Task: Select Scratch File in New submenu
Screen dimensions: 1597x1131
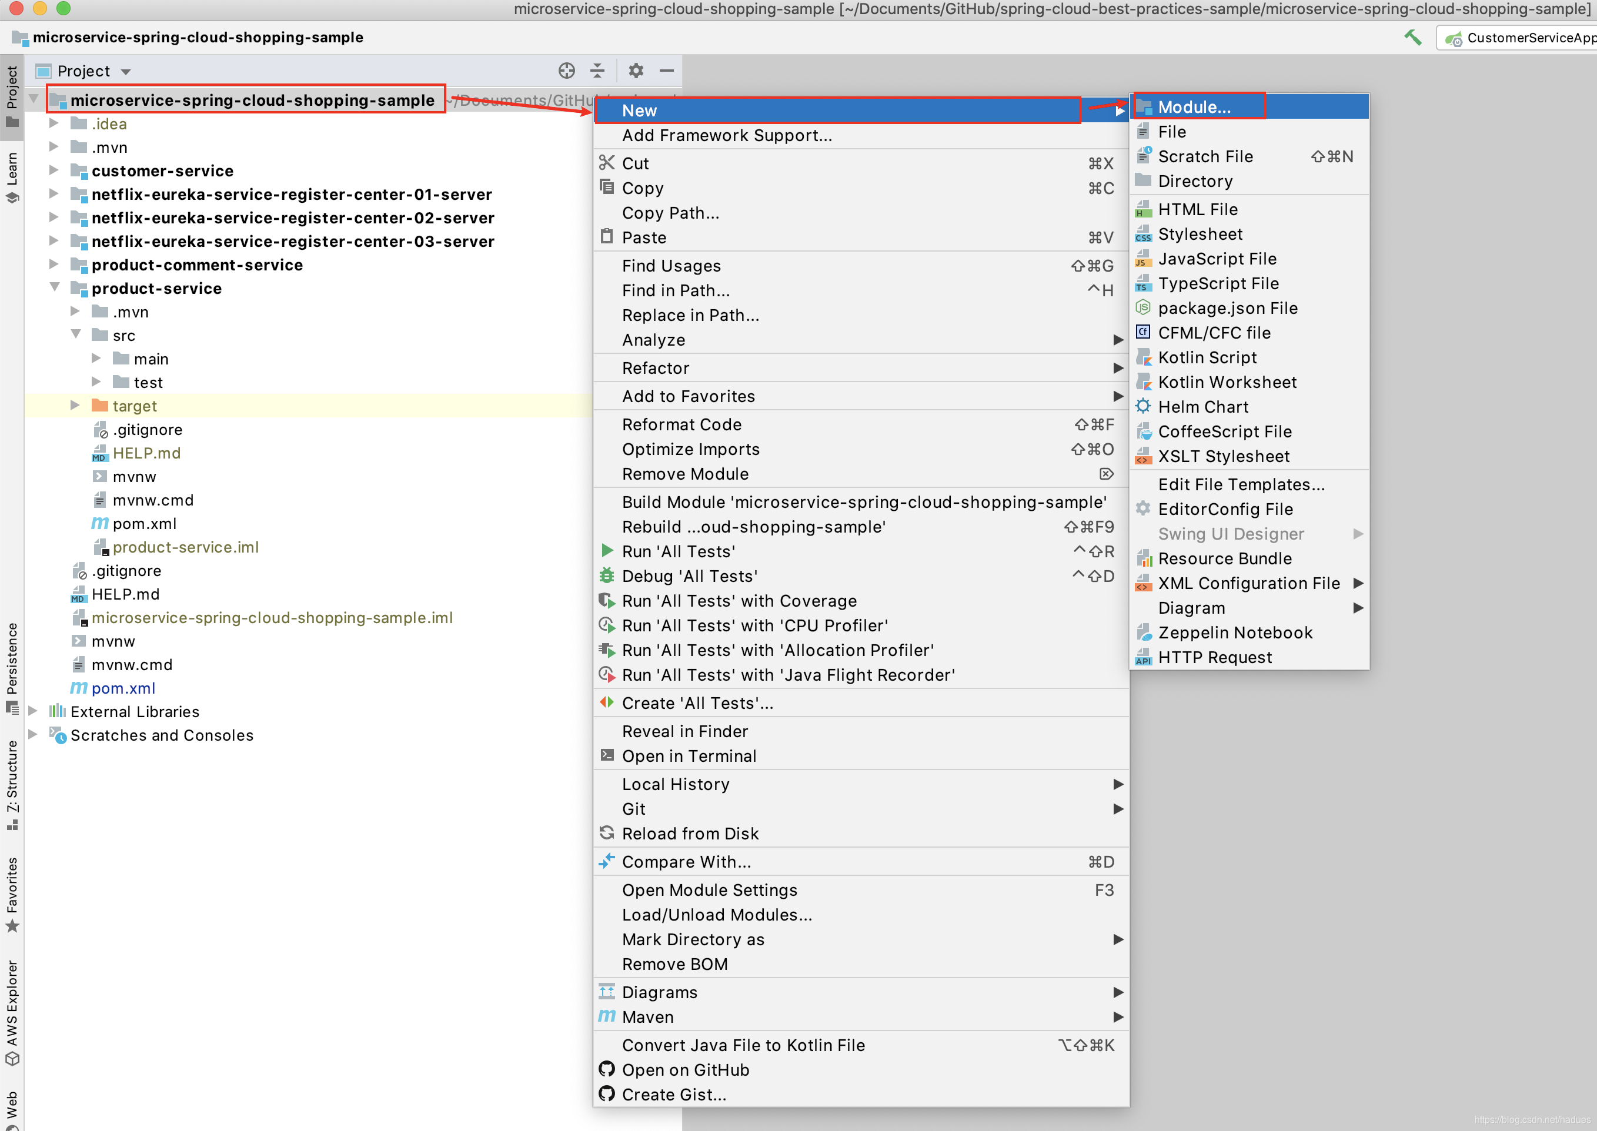Action: [x=1249, y=156]
